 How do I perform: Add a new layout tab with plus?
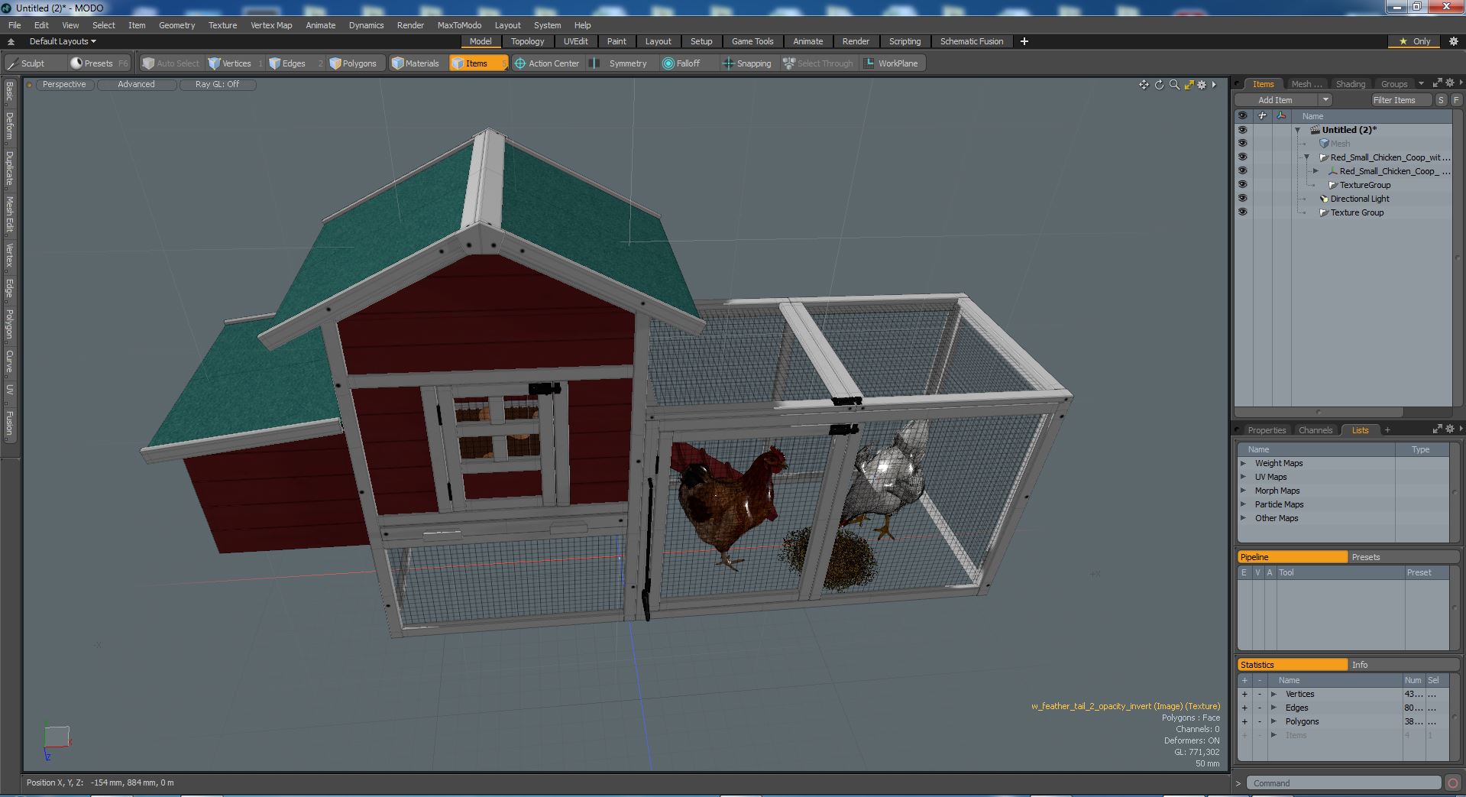pos(1024,41)
